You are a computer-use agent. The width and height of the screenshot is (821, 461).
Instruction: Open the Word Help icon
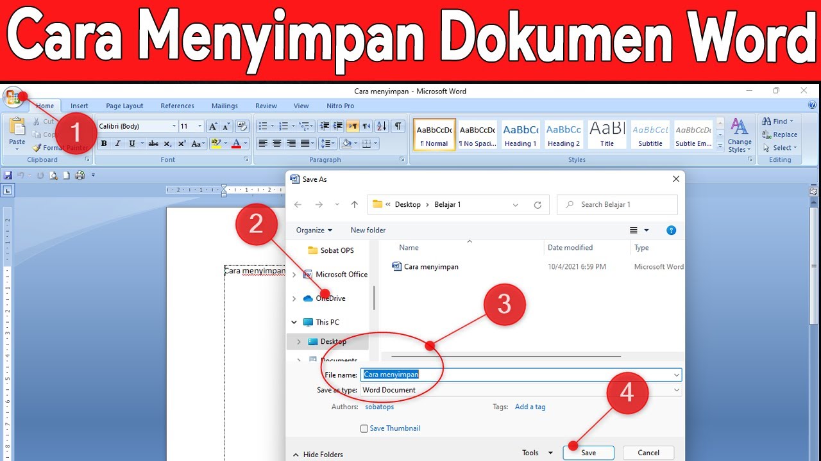tap(812, 105)
